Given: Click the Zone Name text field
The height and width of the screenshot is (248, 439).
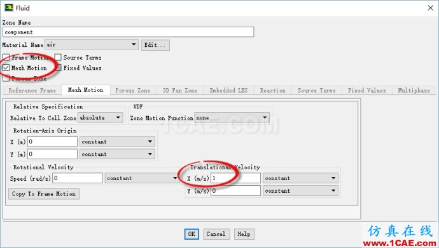Looking at the screenshot, I should pyautogui.click(x=129, y=32).
